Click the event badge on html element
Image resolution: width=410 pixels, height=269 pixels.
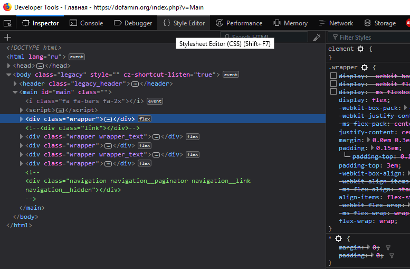(77, 57)
